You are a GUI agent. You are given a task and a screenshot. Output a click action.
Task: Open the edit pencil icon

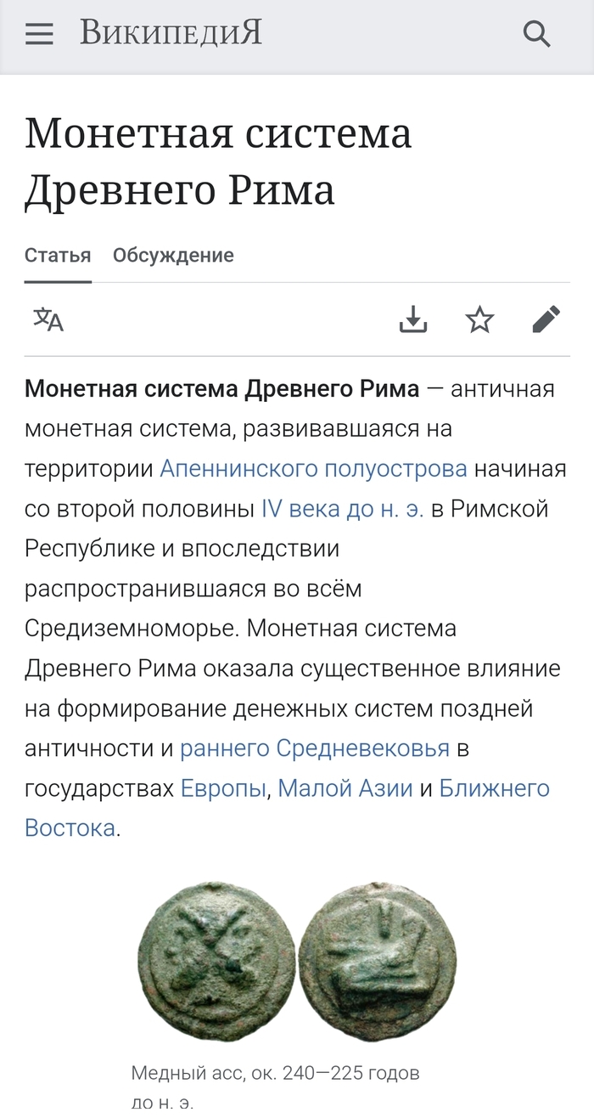546,320
